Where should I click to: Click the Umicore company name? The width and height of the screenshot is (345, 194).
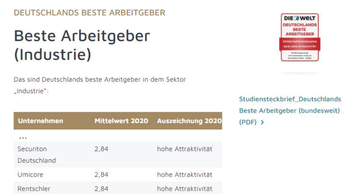coord(30,175)
